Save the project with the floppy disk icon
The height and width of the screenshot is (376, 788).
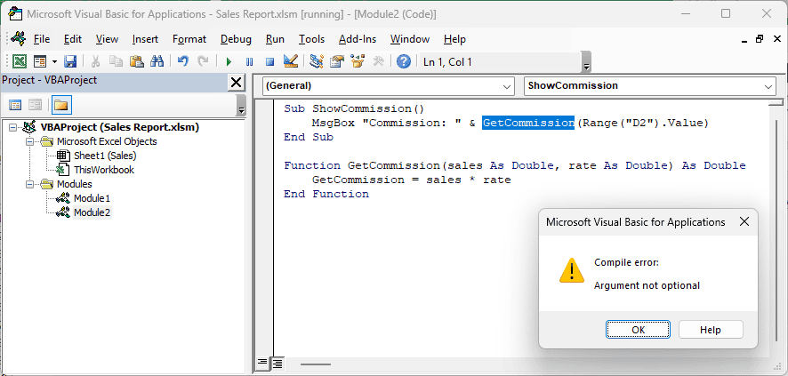(70, 61)
